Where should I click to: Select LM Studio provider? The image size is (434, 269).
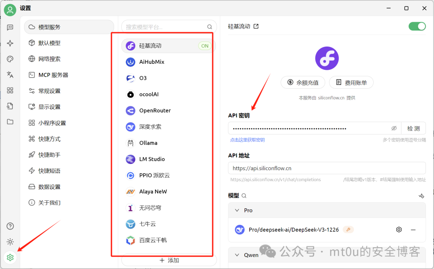click(168, 159)
